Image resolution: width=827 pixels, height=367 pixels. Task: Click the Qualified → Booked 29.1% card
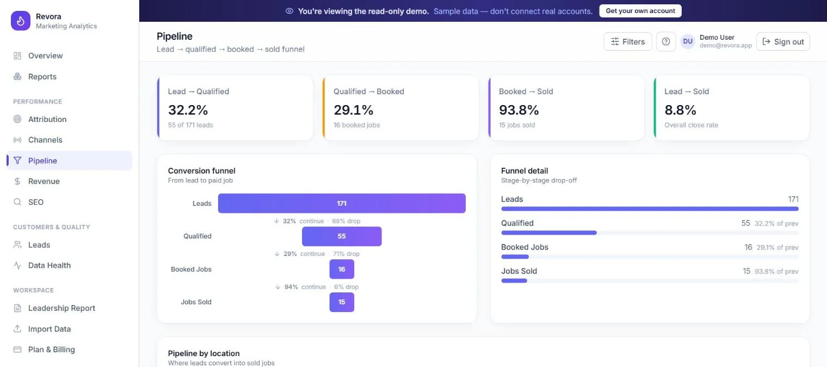pyautogui.click(x=400, y=108)
